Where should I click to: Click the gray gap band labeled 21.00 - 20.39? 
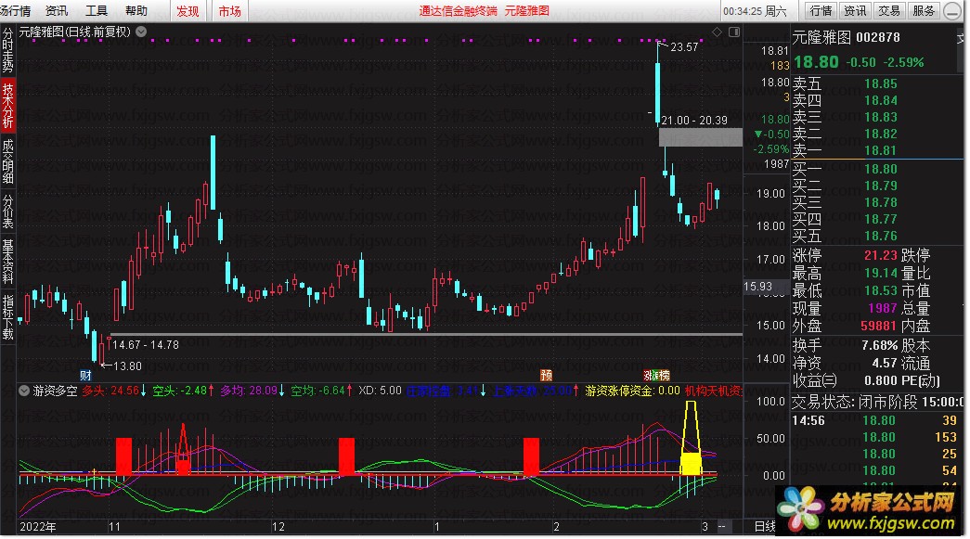pos(700,136)
